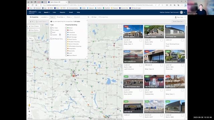Open the Hubspot bookmark
Screen dimensions: 214x120
point(90,8)
